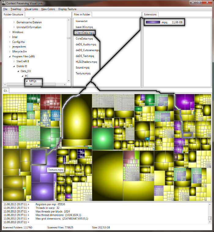Viewport: 214px width, 232px height.
Task: Click the Registers per mp log line
Action: (50, 204)
